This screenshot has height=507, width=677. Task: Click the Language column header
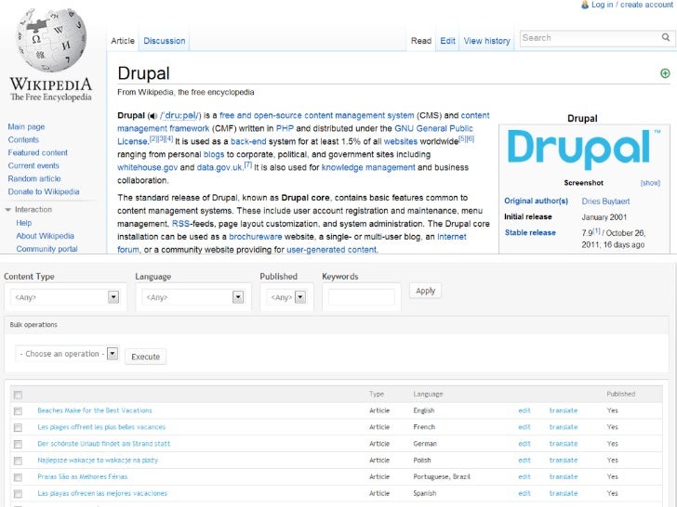428,394
